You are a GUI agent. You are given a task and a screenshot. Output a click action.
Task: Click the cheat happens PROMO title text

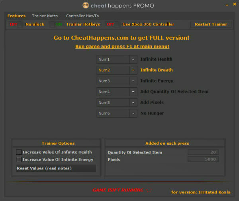(x=122, y=6)
